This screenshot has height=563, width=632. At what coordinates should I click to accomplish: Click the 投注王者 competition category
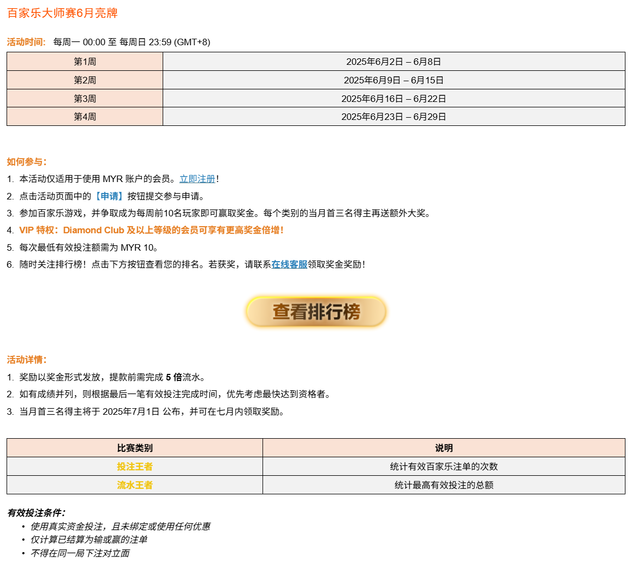(x=134, y=467)
